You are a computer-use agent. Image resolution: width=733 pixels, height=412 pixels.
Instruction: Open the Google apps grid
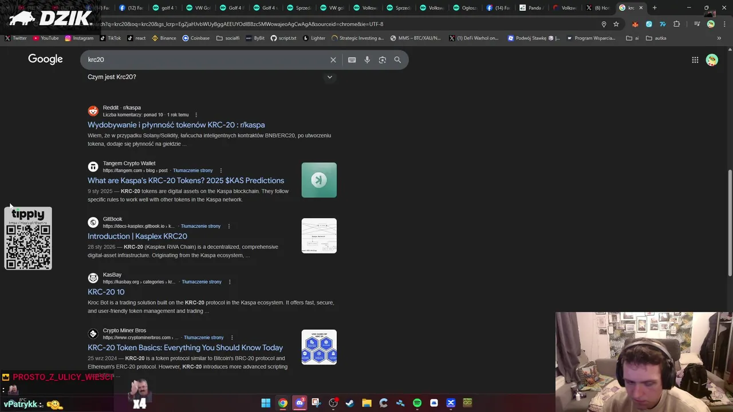(x=695, y=60)
